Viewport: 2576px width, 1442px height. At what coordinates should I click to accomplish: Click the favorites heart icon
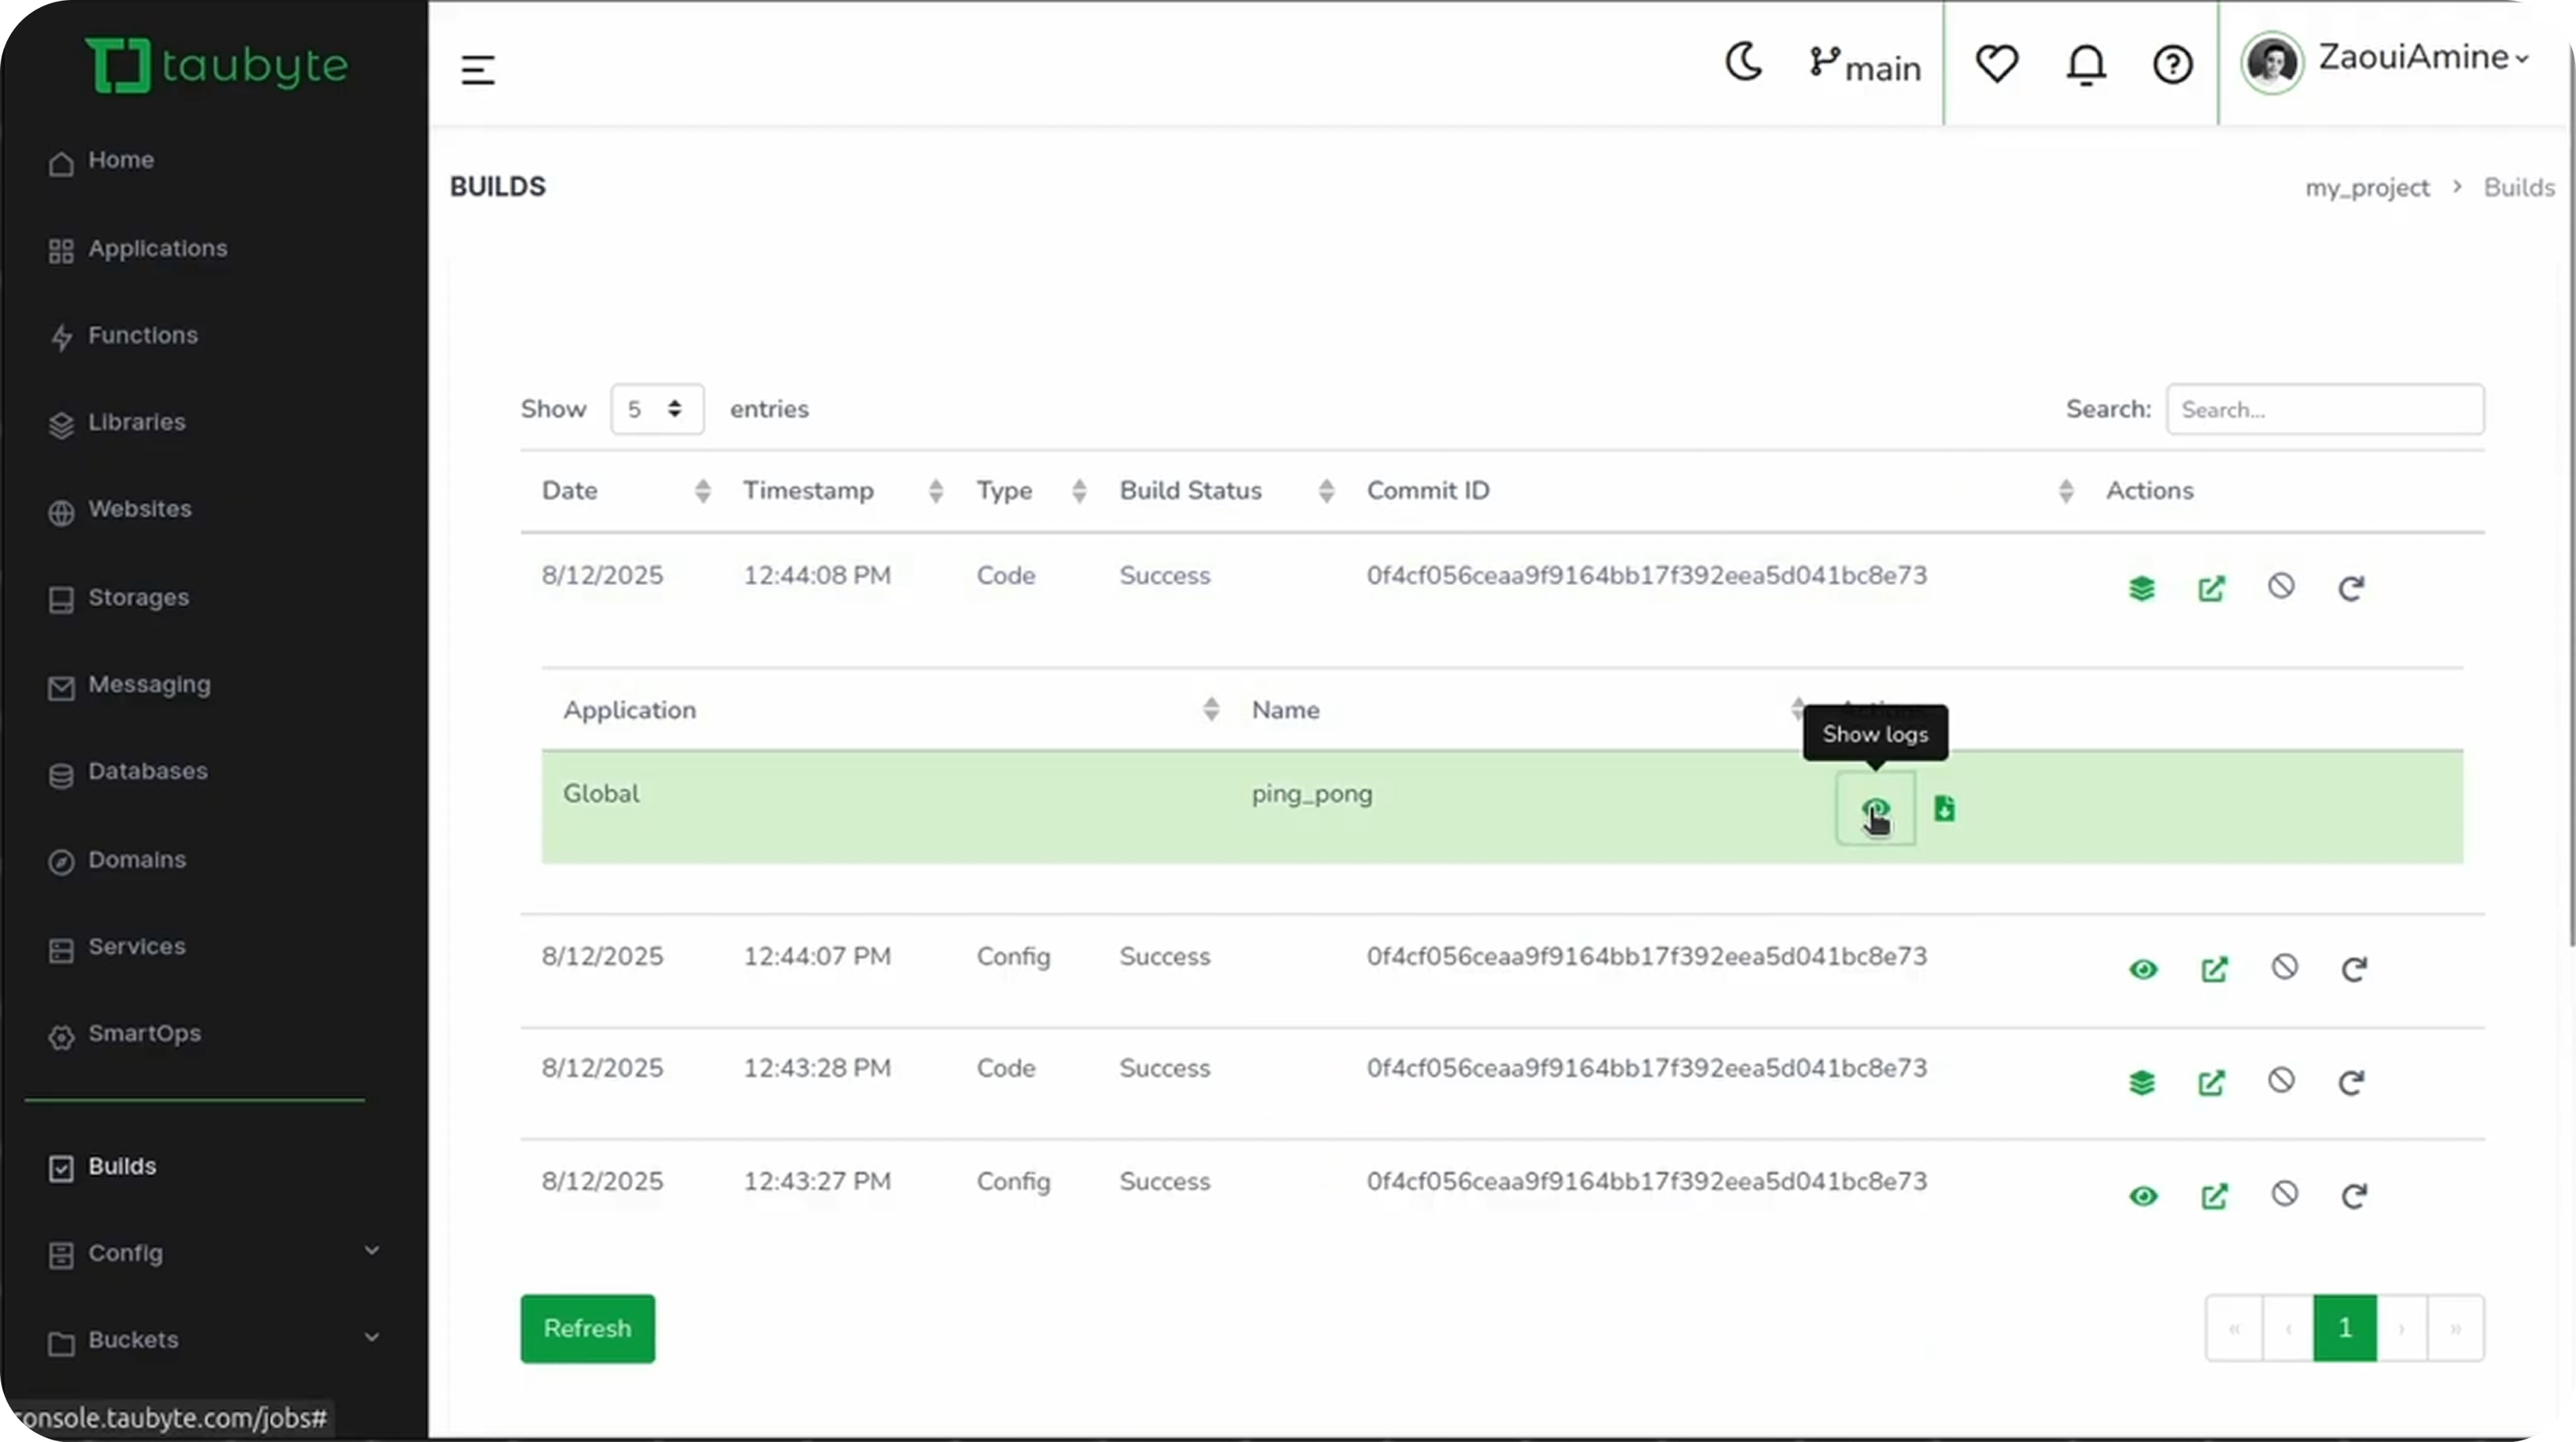tap(1996, 64)
